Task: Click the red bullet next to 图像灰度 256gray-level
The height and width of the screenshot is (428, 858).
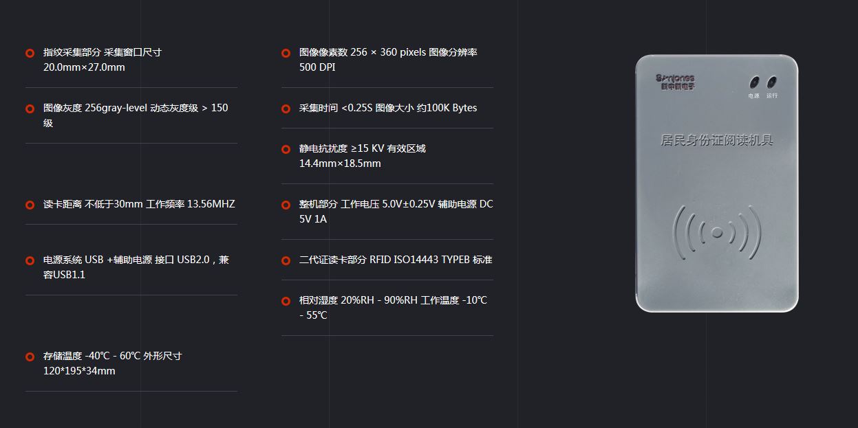Action: [x=30, y=109]
